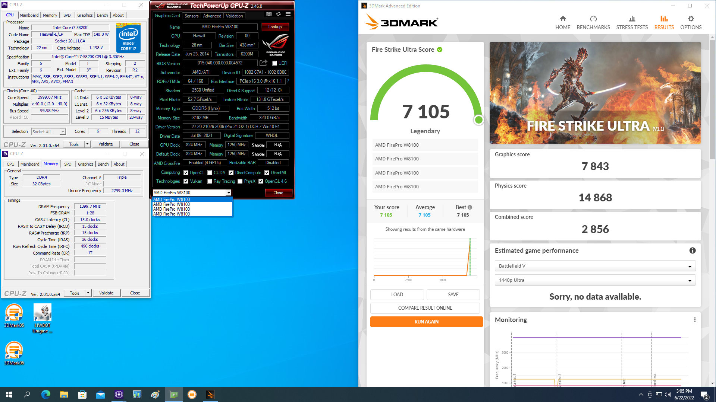
Task: Click the Best score info icon
Action: 470,207
